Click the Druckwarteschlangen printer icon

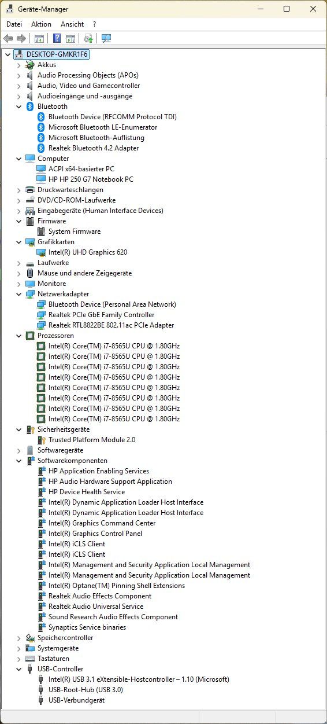point(30,190)
